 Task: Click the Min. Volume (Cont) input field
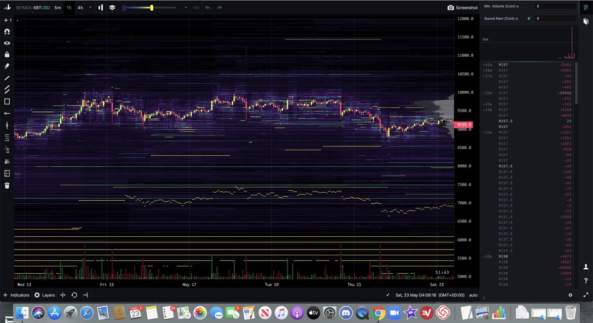coord(556,6)
